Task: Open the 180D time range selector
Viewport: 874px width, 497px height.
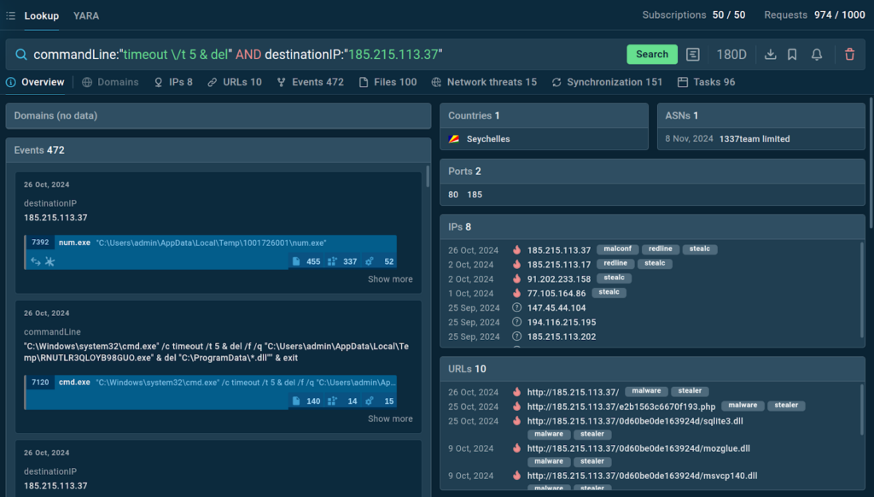Action: tap(731, 55)
